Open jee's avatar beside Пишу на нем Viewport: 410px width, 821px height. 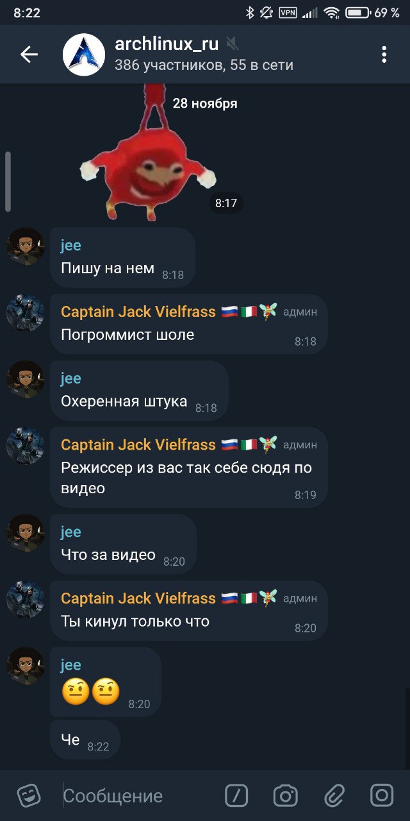pos(26,246)
